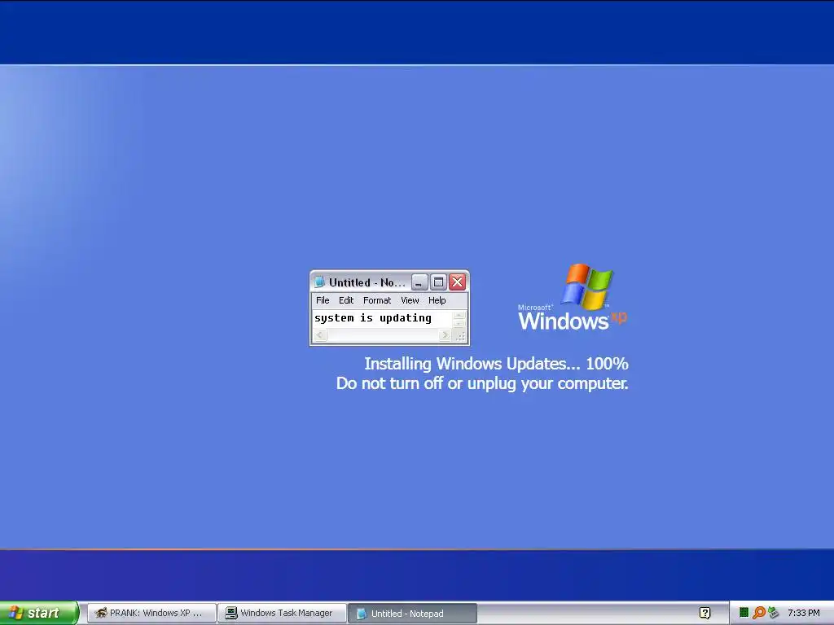The height and width of the screenshot is (625, 834).
Task: Click 'Installing Windows Updates... 100%' text
Action: click(x=496, y=364)
